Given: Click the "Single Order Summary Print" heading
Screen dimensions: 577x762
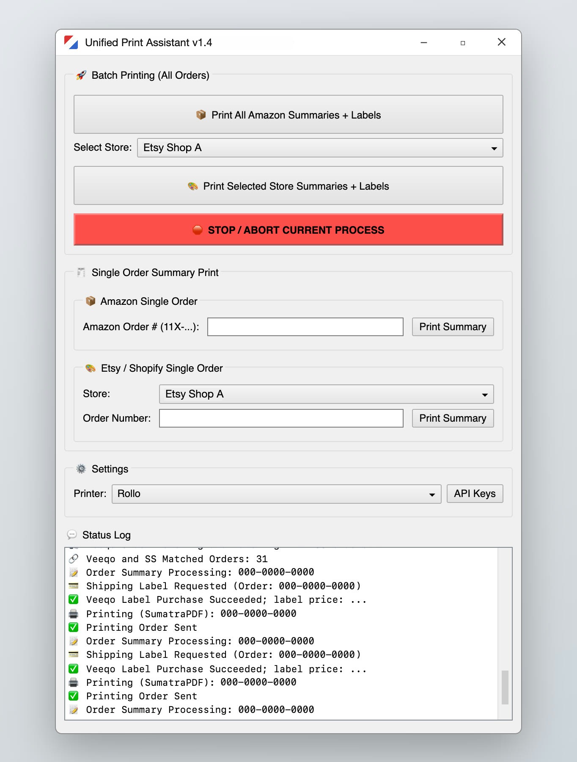Looking at the screenshot, I should click(x=155, y=273).
